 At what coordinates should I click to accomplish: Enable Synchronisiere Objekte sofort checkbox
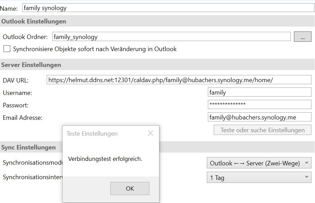7,49
